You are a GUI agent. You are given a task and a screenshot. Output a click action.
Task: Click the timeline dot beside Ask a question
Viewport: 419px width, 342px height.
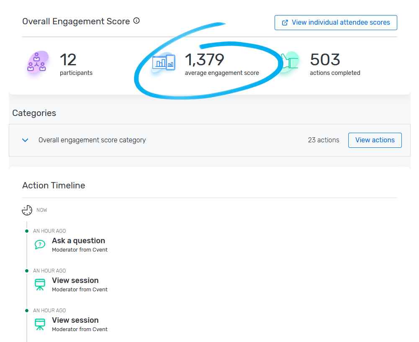27,230
